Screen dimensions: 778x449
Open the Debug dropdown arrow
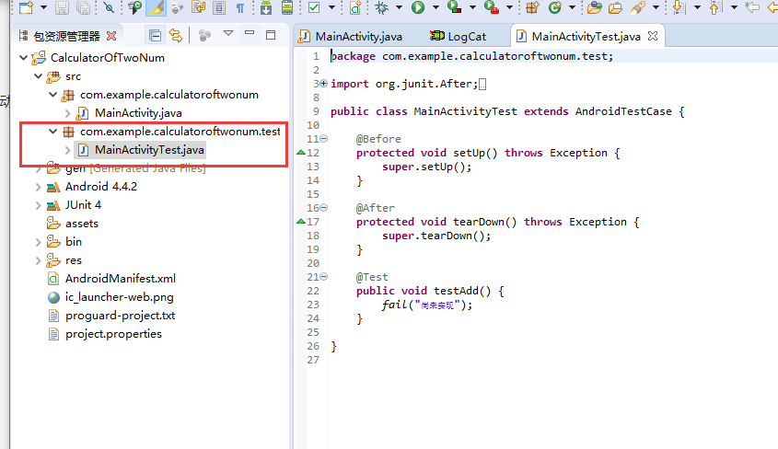[x=399, y=7]
